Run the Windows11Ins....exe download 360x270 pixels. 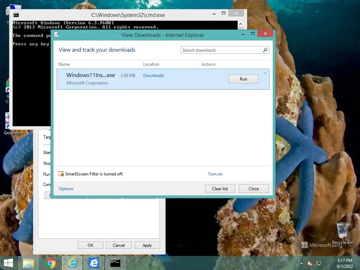[243, 79]
